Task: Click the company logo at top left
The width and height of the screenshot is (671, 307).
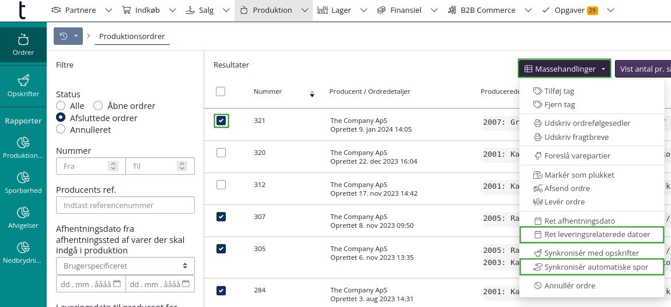Action: 22,10
